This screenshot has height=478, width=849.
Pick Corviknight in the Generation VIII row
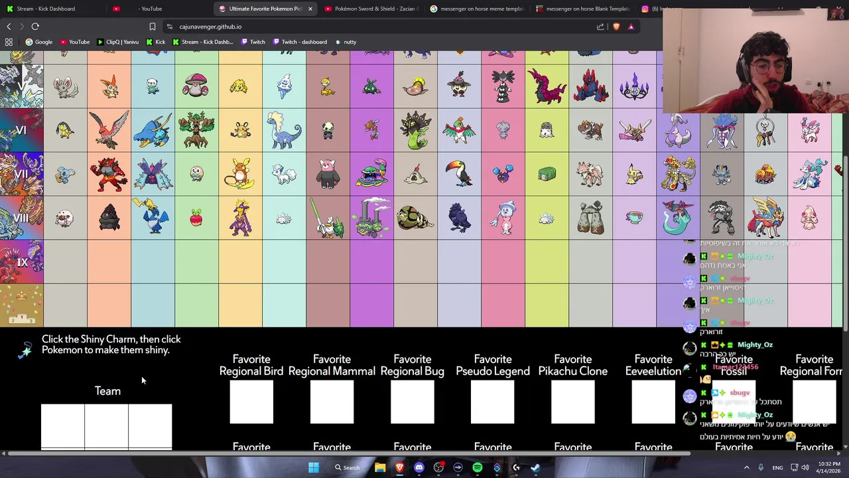click(459, 218)
